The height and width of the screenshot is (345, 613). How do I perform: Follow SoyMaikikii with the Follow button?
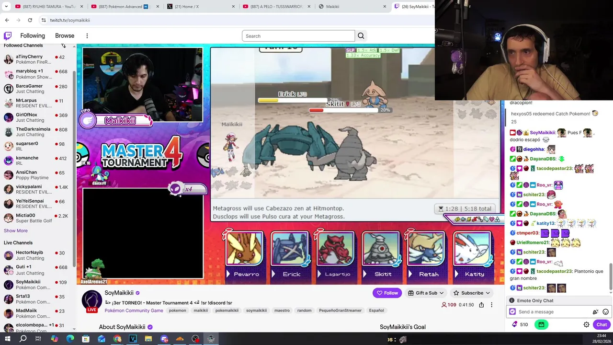point(387,293)
